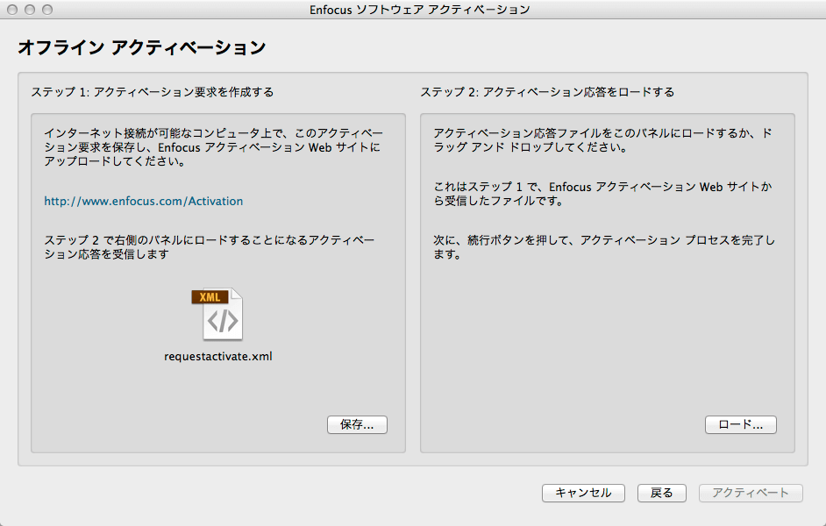This screenshot has width=826, height=526.
Task: Click the キャンセル button
Action: click(x=584, y=493)
